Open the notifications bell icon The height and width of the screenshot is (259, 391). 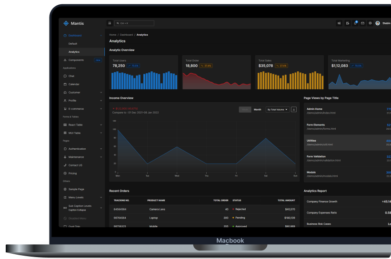point(355,23)
